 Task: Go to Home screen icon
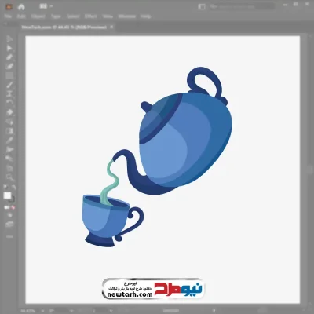(x=21, y=7)
